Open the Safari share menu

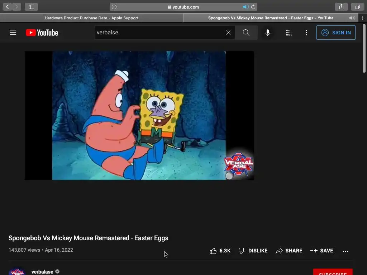tap(341, 7)
